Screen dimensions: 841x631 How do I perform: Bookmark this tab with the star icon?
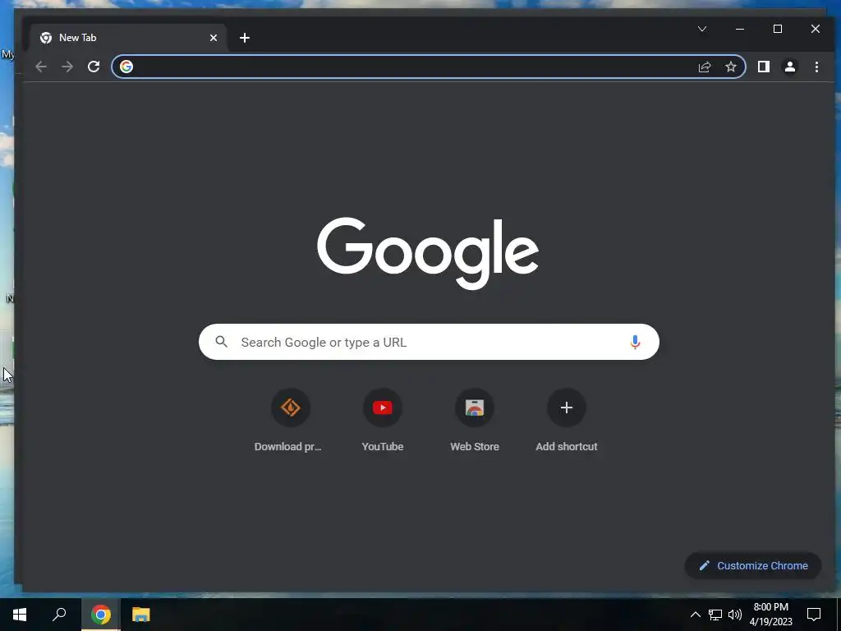click(730, 67)
